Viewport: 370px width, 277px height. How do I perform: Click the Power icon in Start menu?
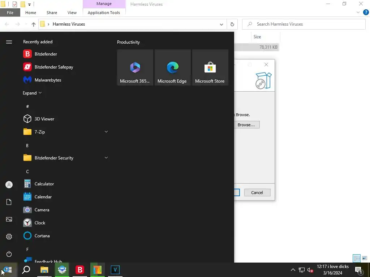(x=9, y=254)
